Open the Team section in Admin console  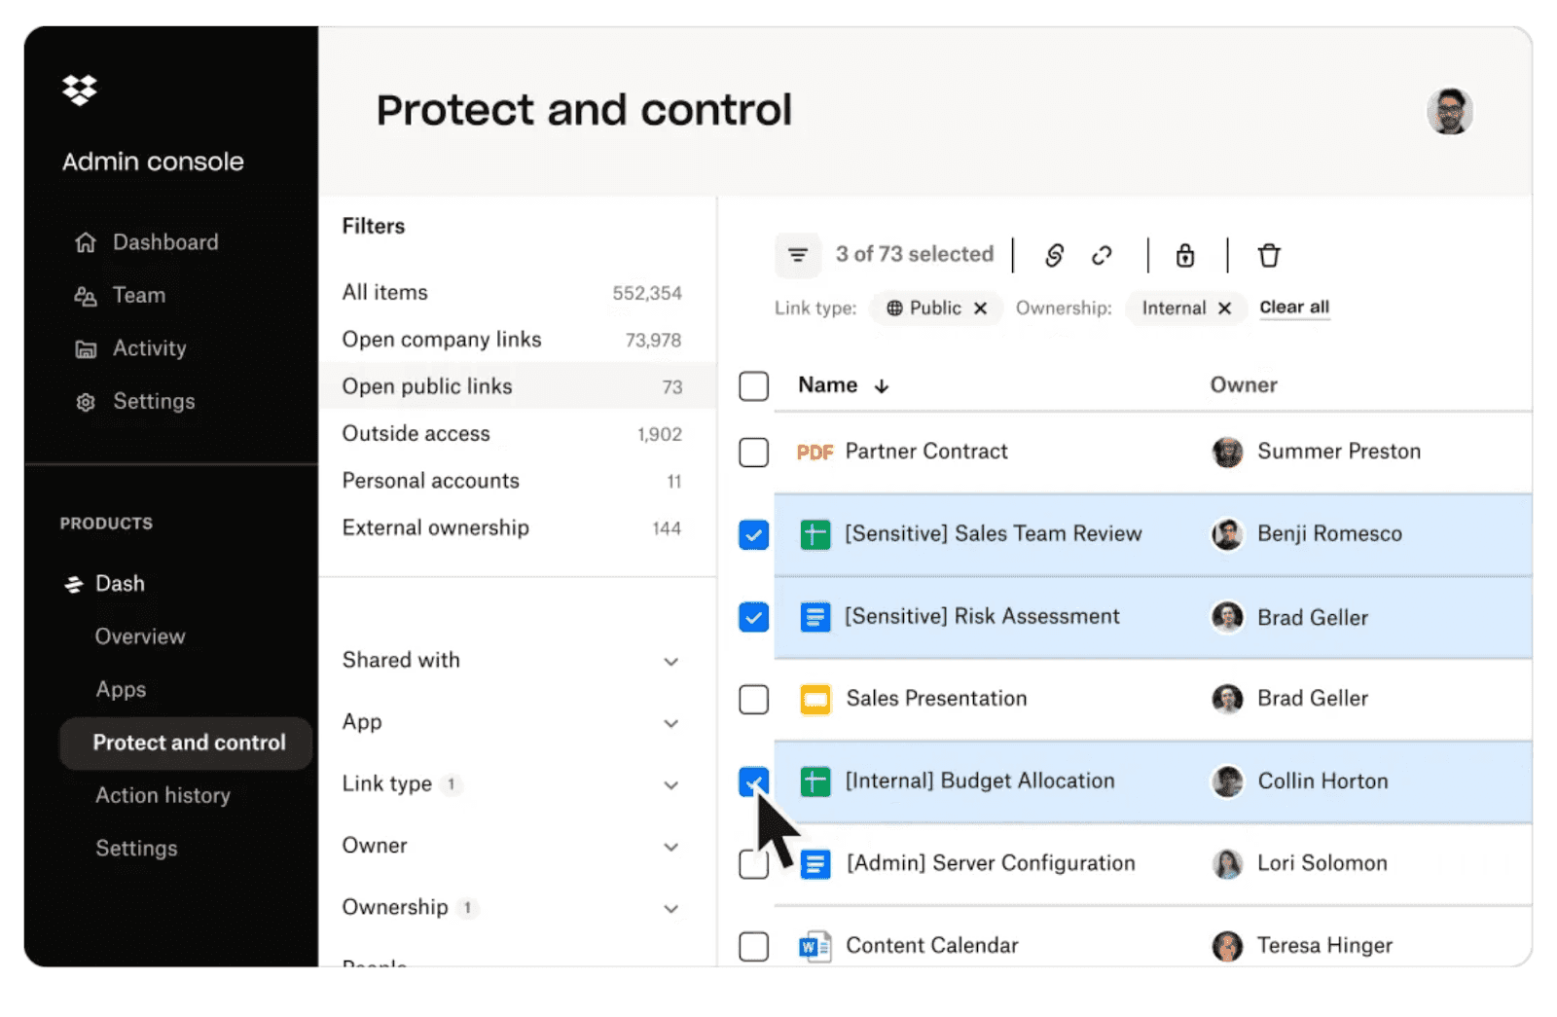[x=137, y=295]
